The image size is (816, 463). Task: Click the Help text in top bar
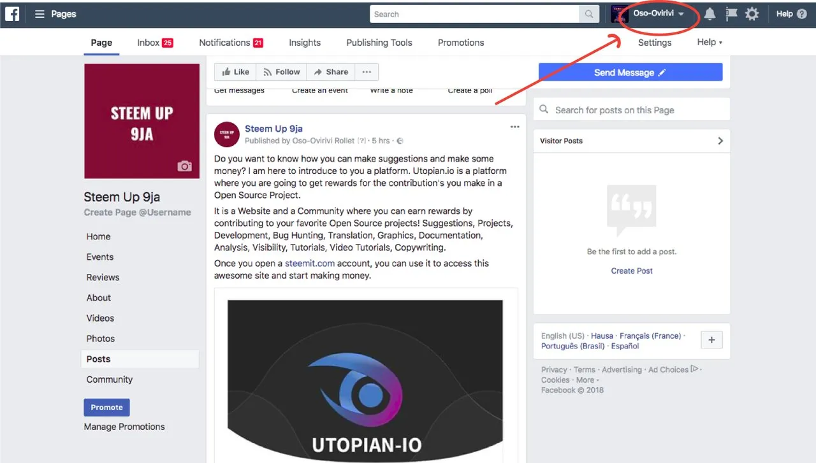coord(785,14)
